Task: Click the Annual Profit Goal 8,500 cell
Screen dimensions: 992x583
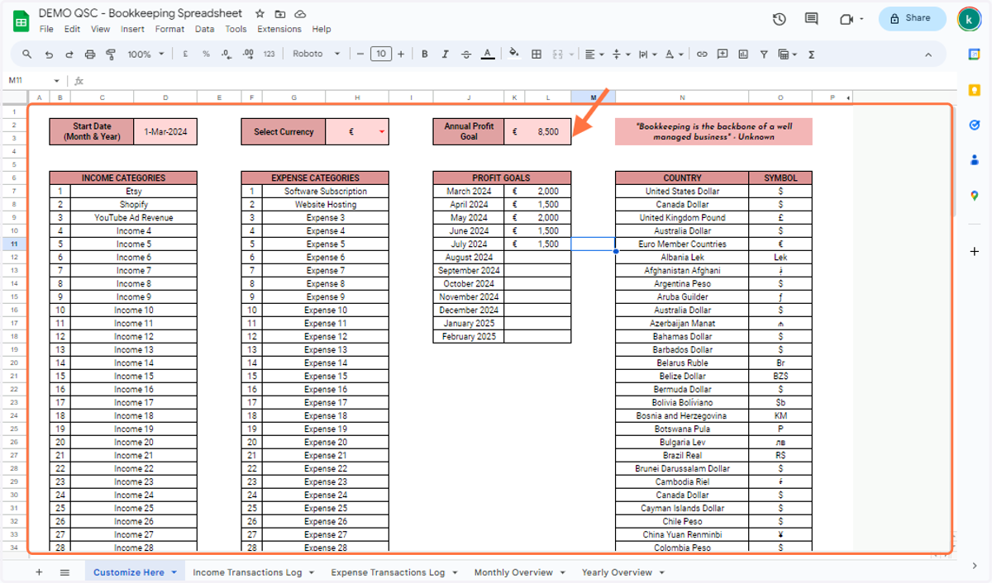Action: click(x=537, y=131)
